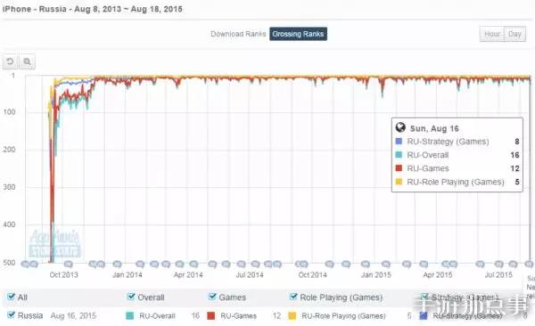The image size is (535, 326).
Task: Open the event bubble above Jul 2015
Action: 498,264
